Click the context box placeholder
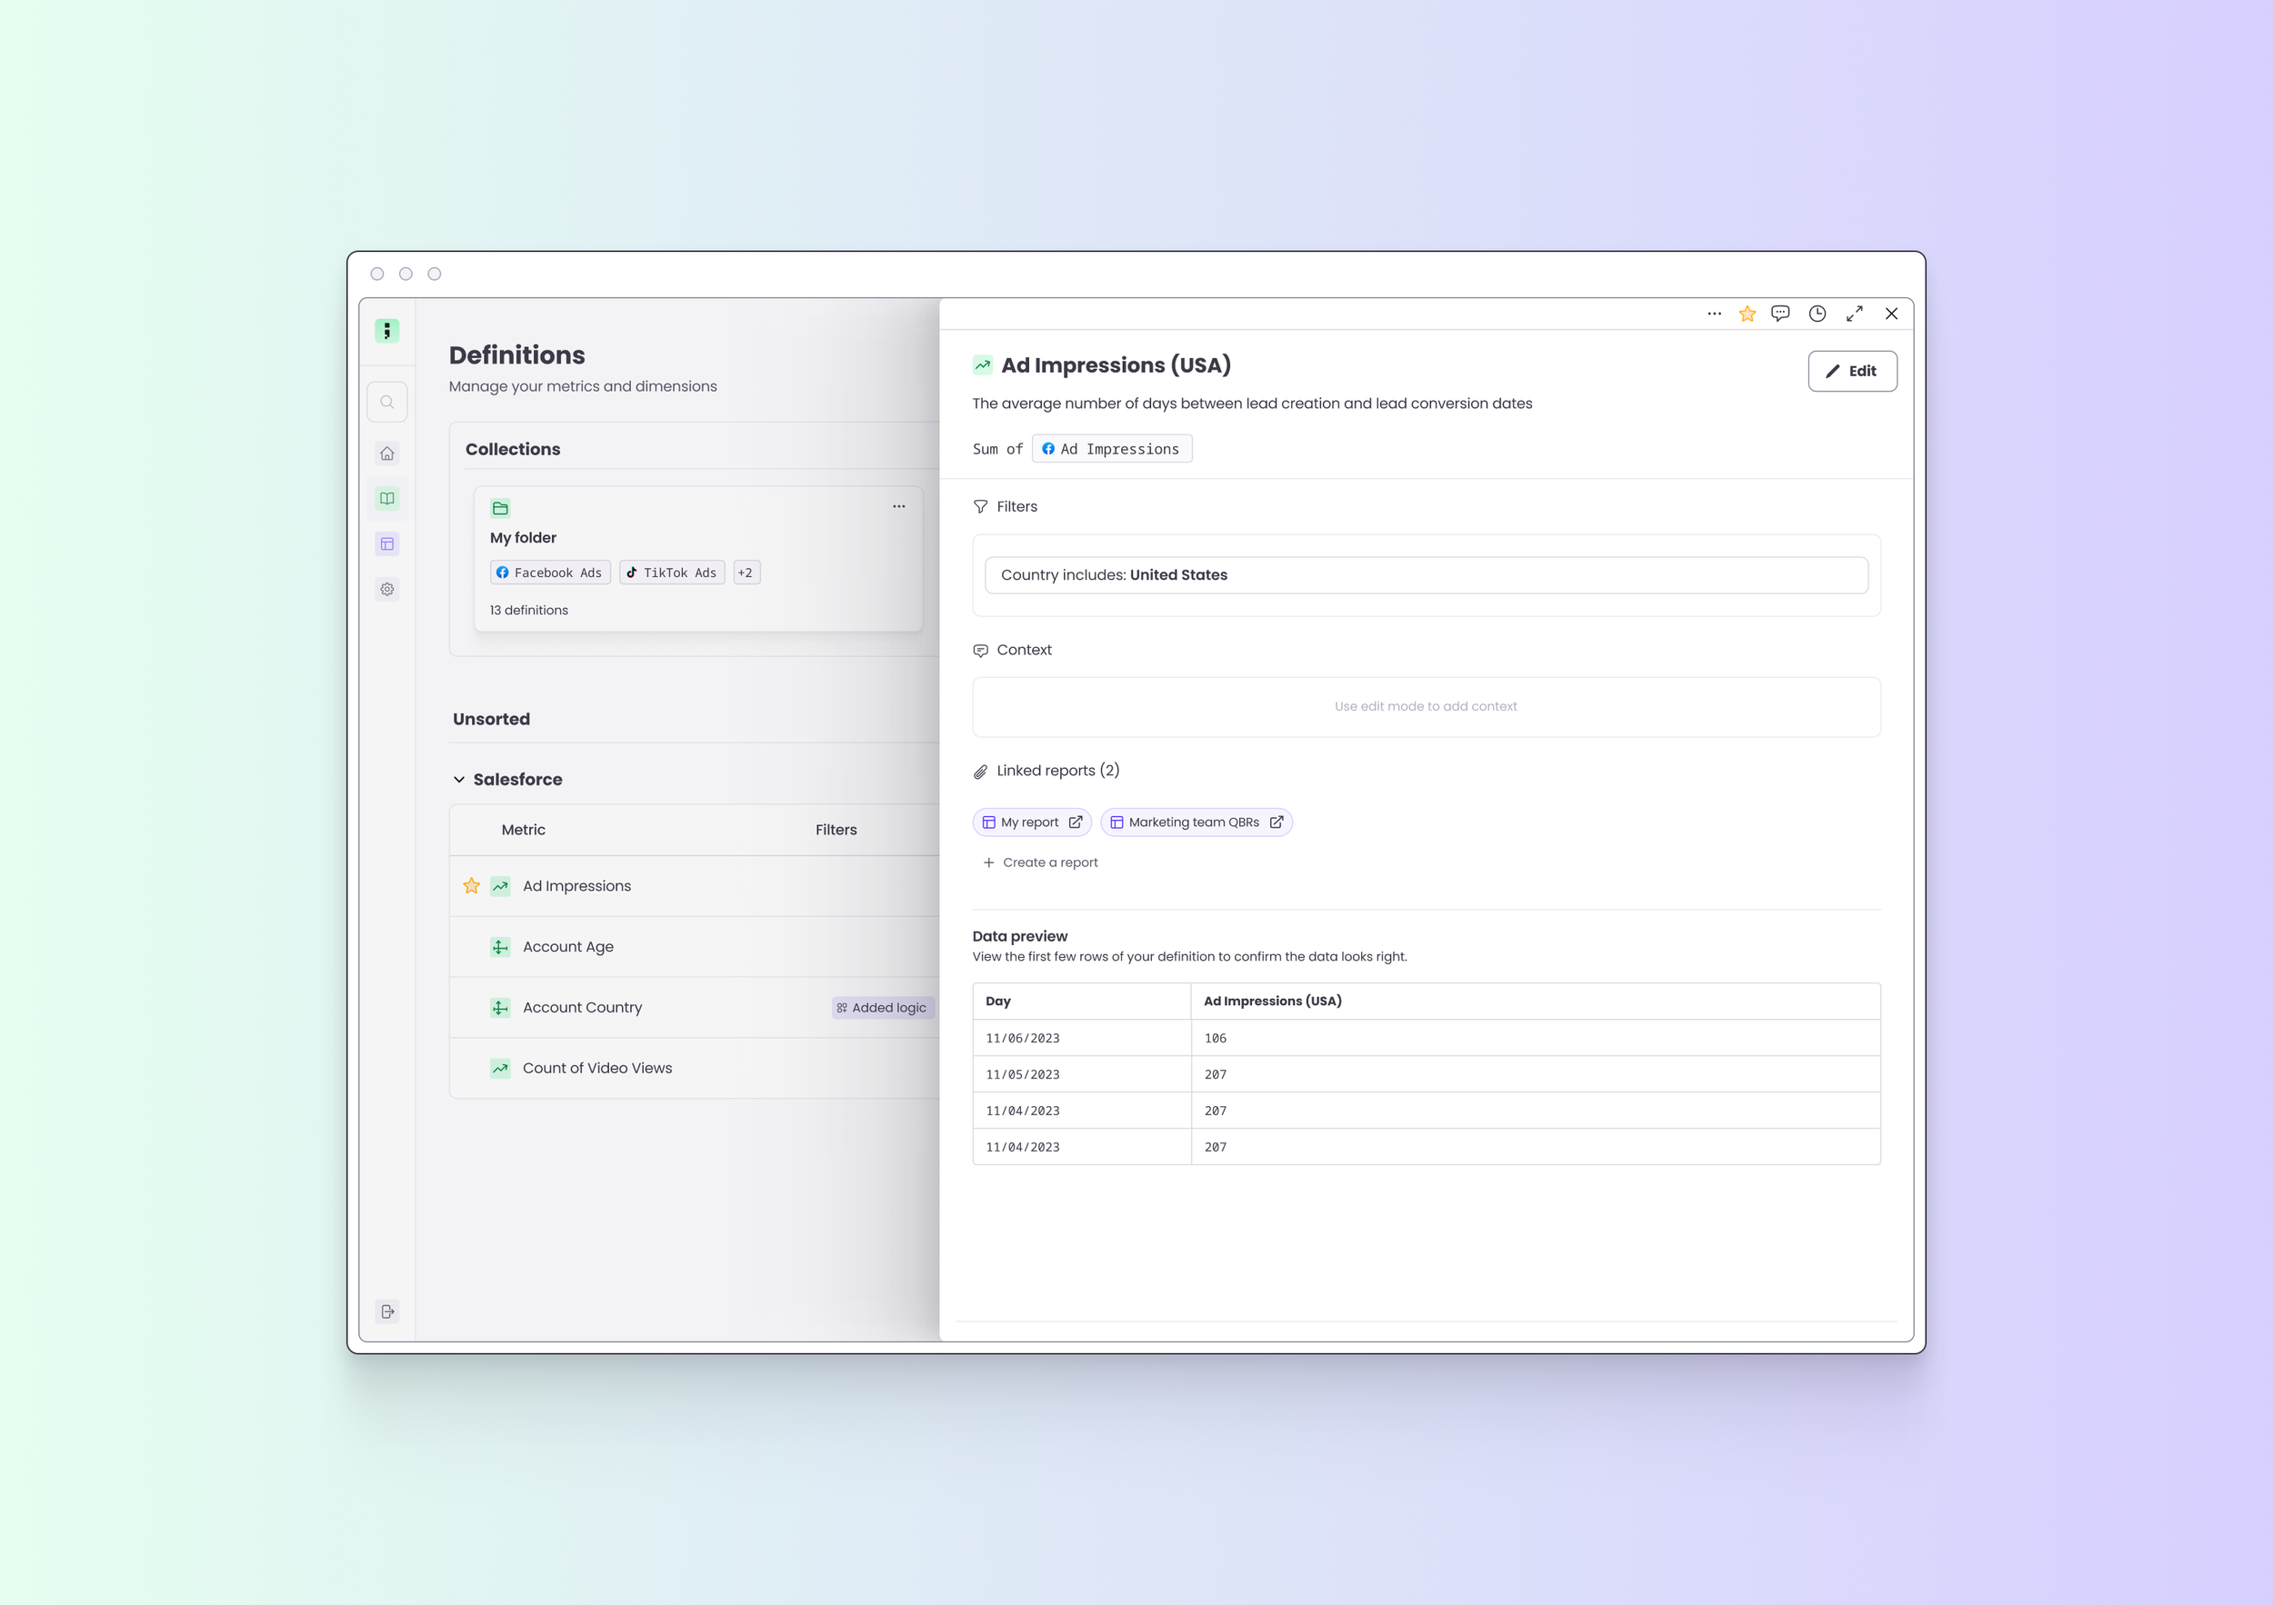The image size is (2273, 1605). (x=1427, y=706)
